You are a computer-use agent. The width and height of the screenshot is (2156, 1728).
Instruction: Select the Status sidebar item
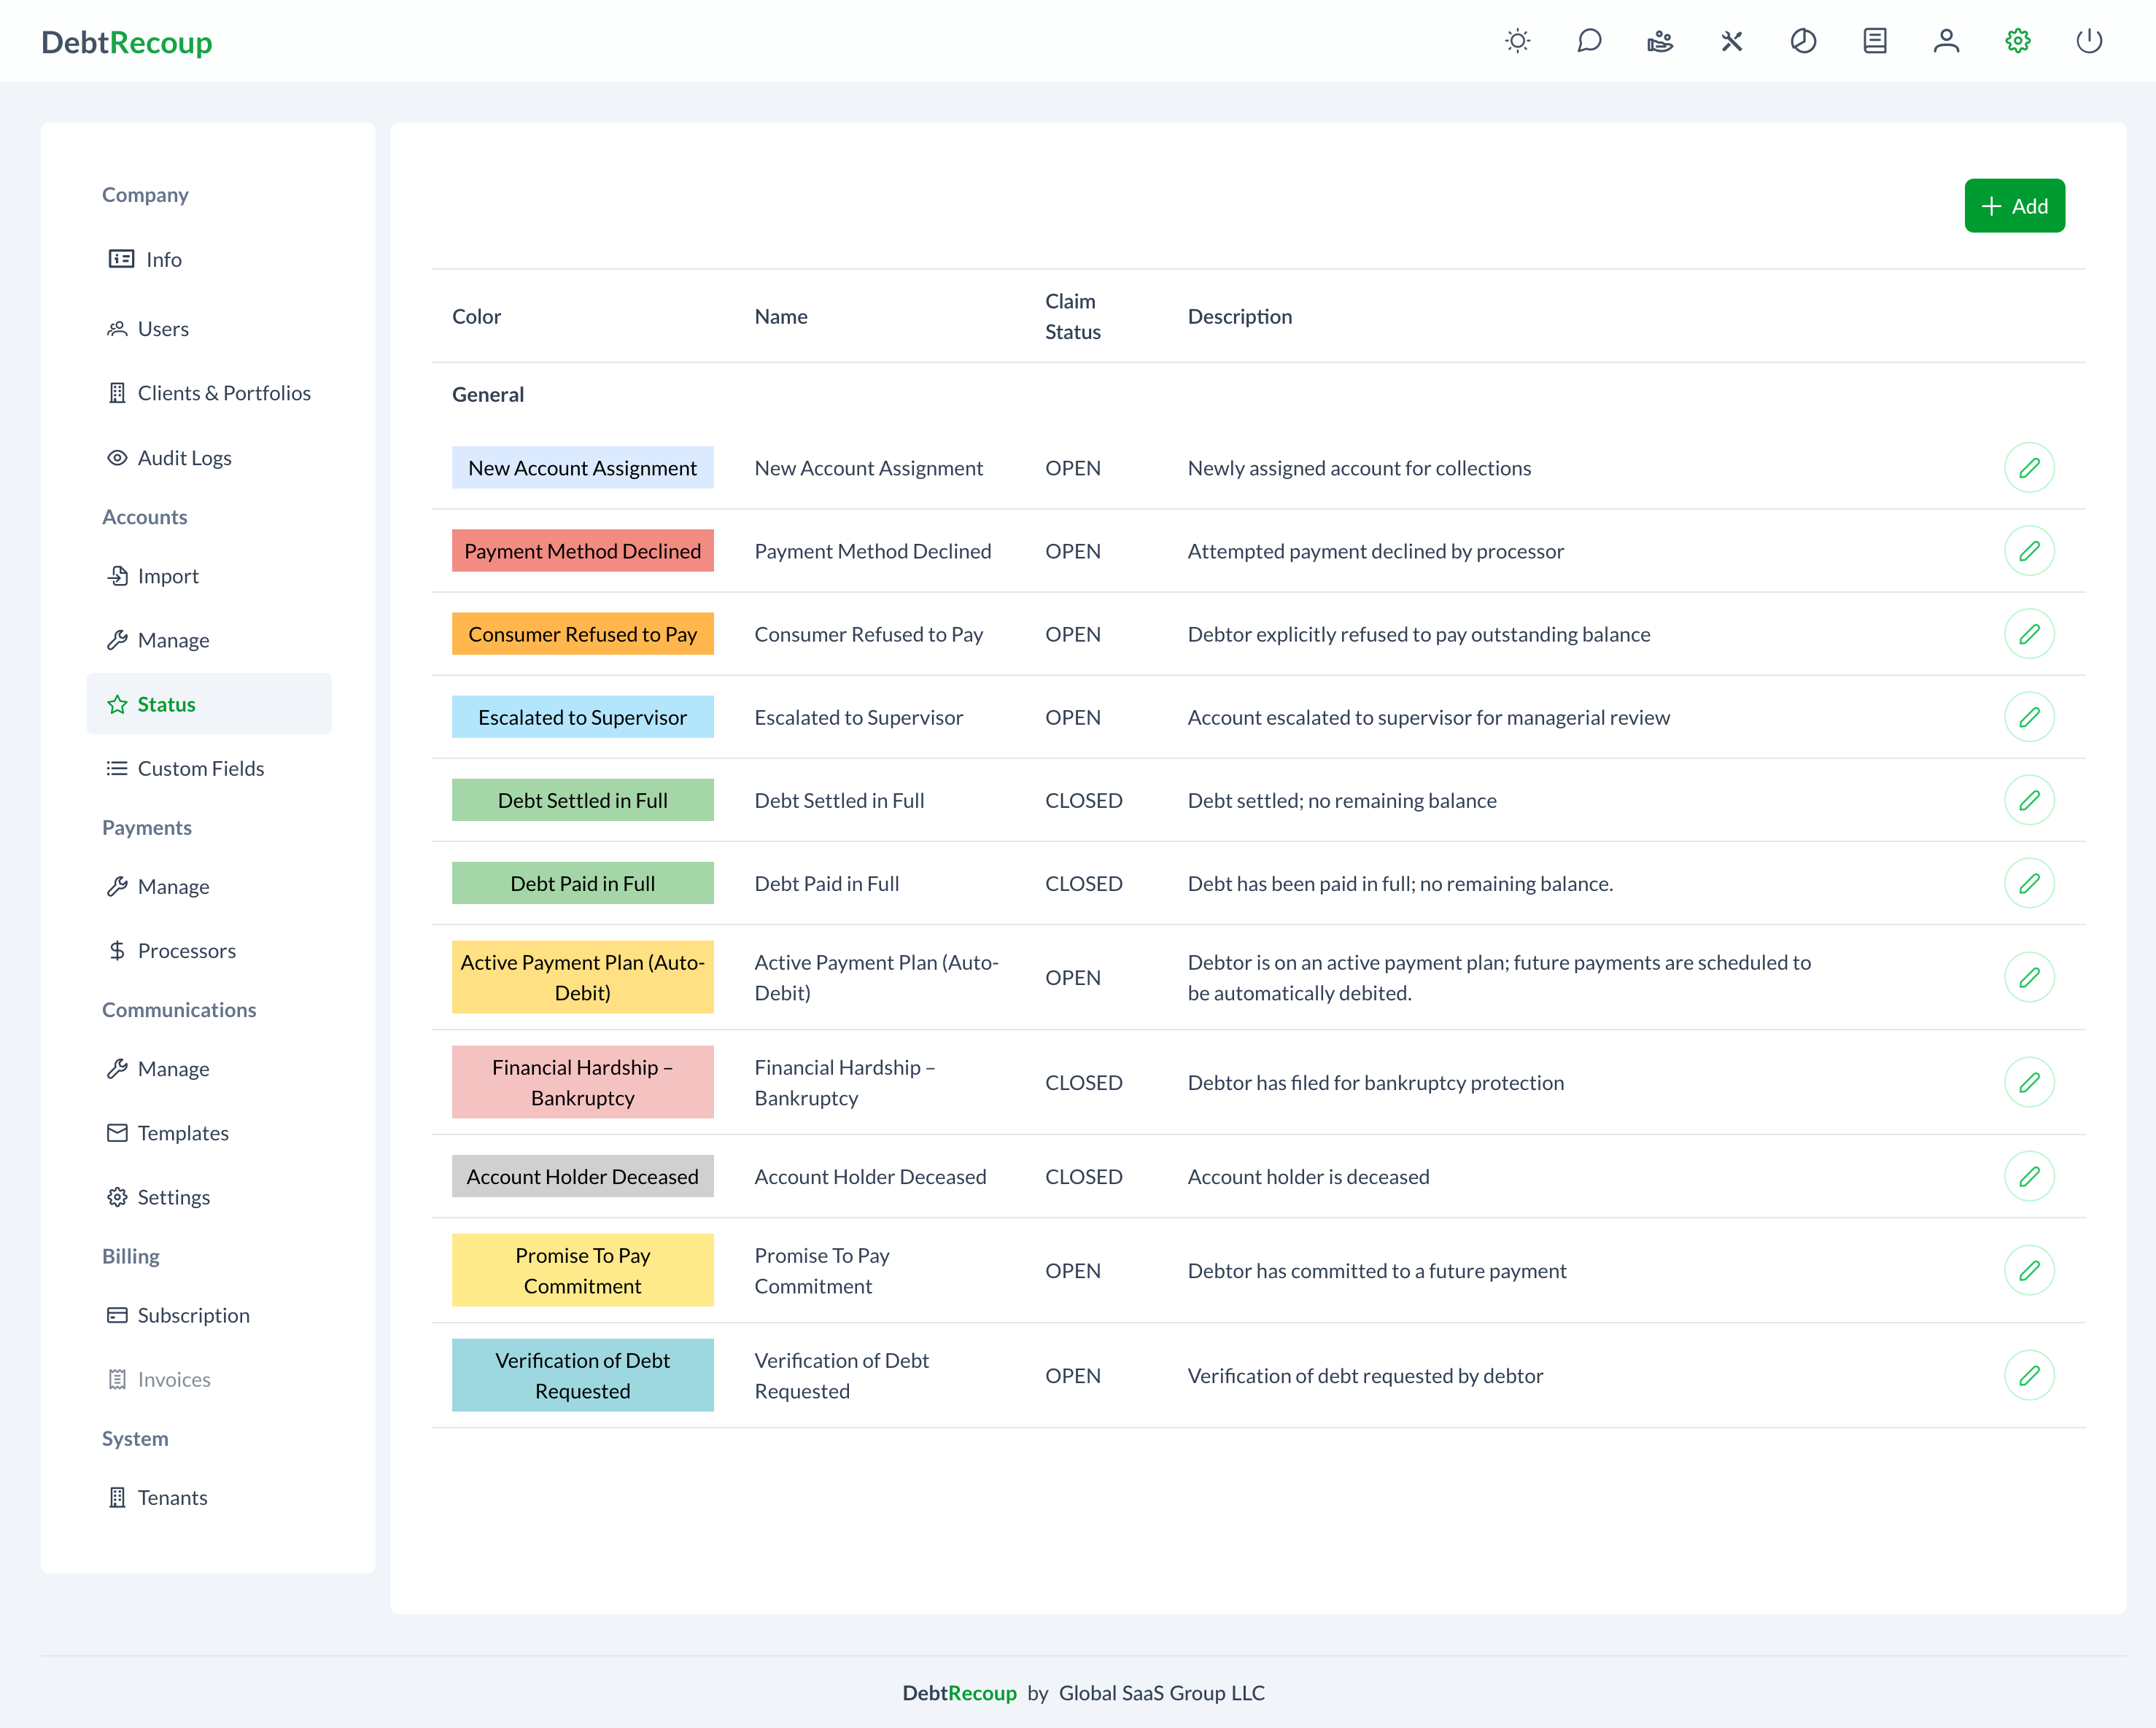pyautogui.click(x=166, y=704)
